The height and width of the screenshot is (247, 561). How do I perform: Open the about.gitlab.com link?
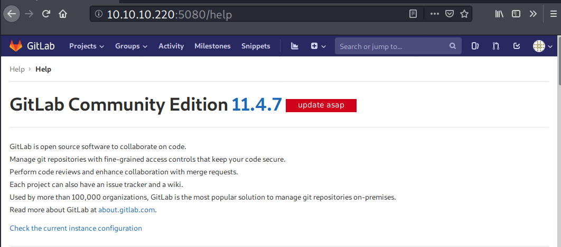tap(127, 210)
